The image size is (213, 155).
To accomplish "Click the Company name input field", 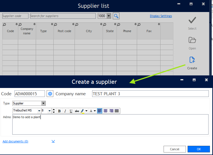I will [x=150, y=94].
